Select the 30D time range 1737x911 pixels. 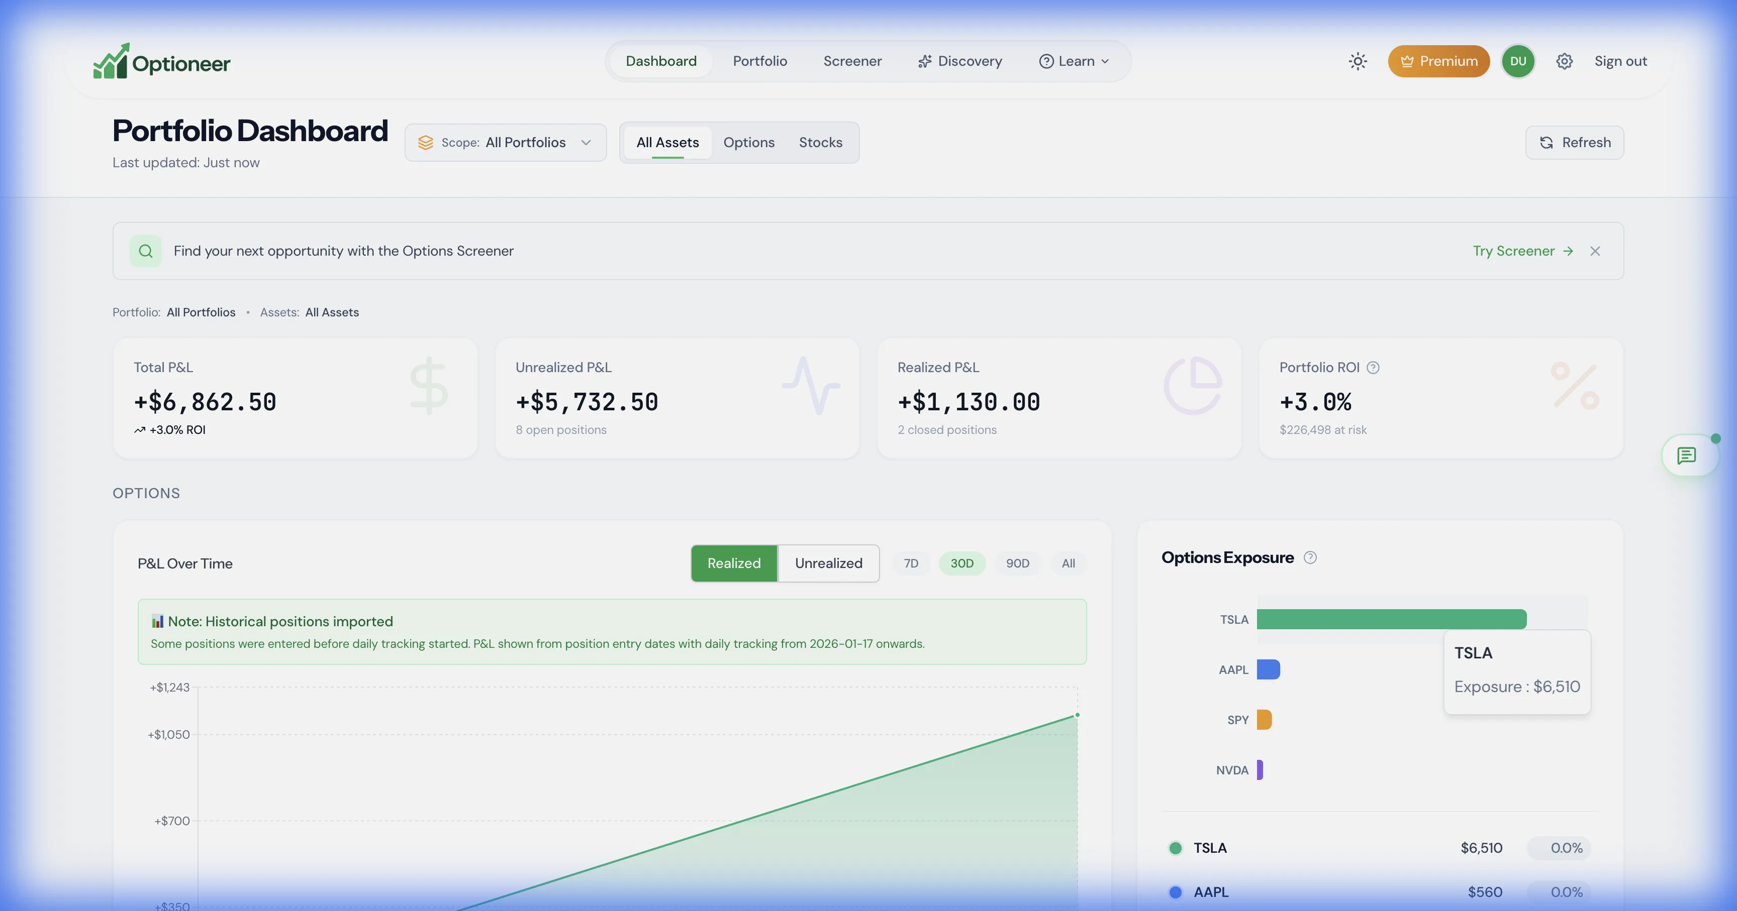point(962,563)
